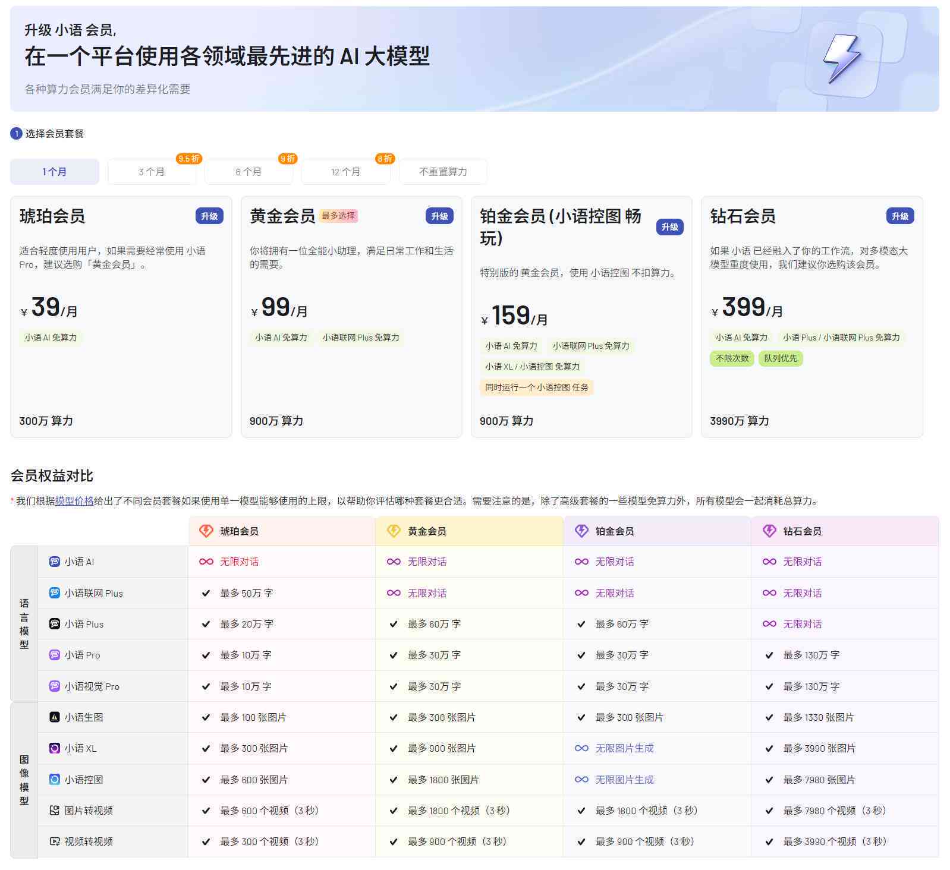This screenshot has height=870, width=950.
Task: Click the 9.5折 discount badge
Action: (x=188, y=159)
